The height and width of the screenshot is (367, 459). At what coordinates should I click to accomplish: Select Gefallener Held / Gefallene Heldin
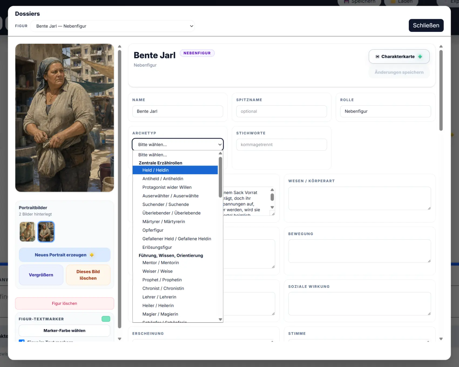click(175, 239)
